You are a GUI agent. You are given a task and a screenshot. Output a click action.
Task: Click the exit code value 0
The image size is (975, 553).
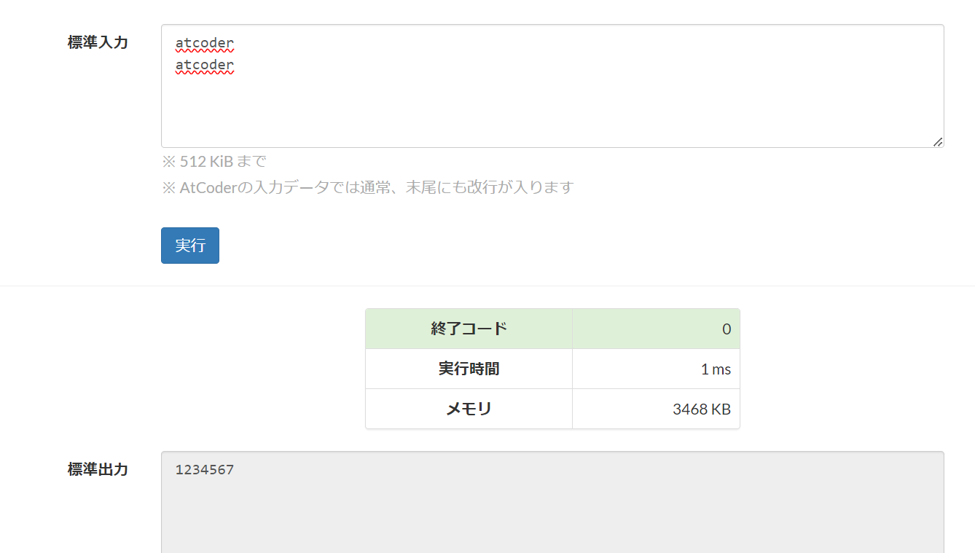pyautogui.click(x=727, y=328)
